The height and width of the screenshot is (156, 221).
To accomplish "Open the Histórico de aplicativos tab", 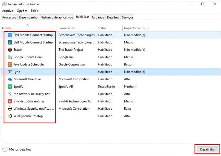I will pyautogui.click(x=57, y=17).
